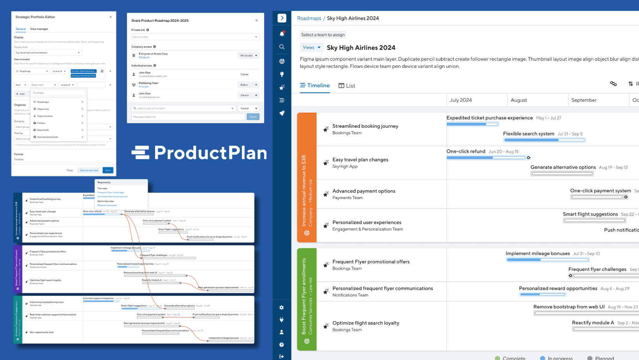Click Message (optional) field in Share dialog
Image resolution: width=639 pixels, height=360 pixels.
point(188,117)
